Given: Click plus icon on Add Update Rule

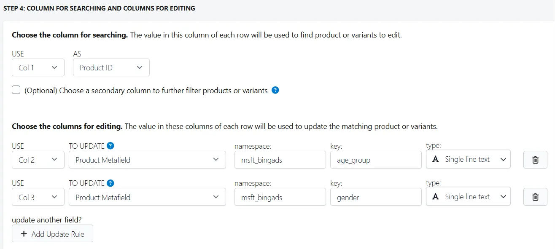Looking at the screenshot, I should (24, 234).
